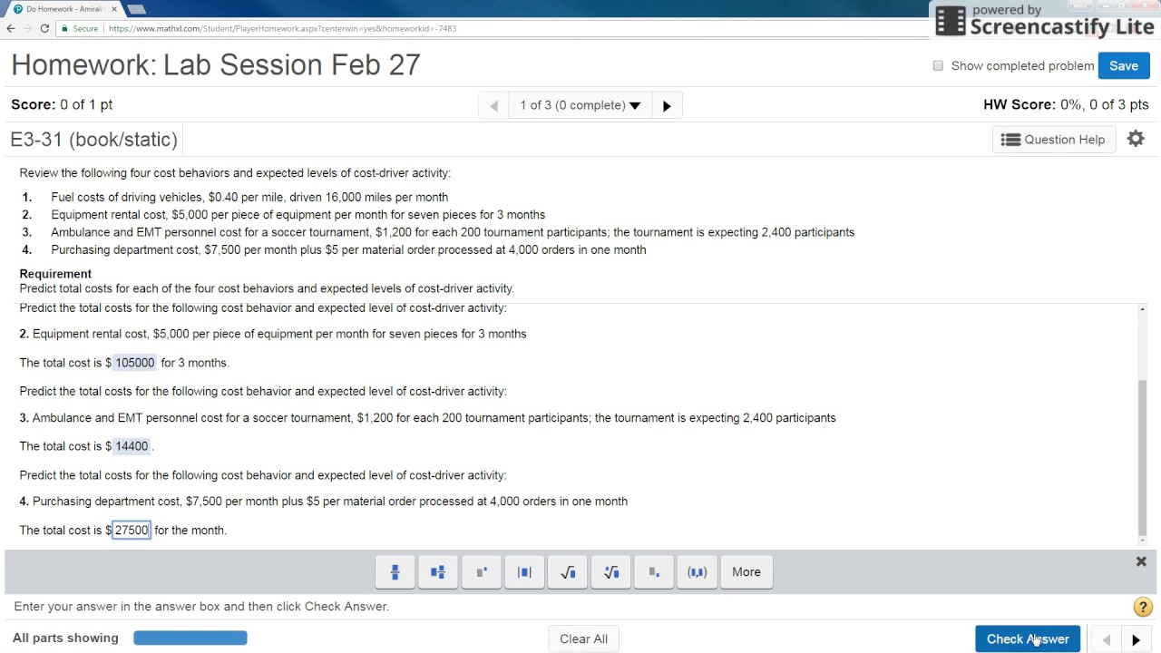The width and height of the screenshot is (1161, 653).
Task: Open the yellow help question icon
Action: click(1143, 608)
